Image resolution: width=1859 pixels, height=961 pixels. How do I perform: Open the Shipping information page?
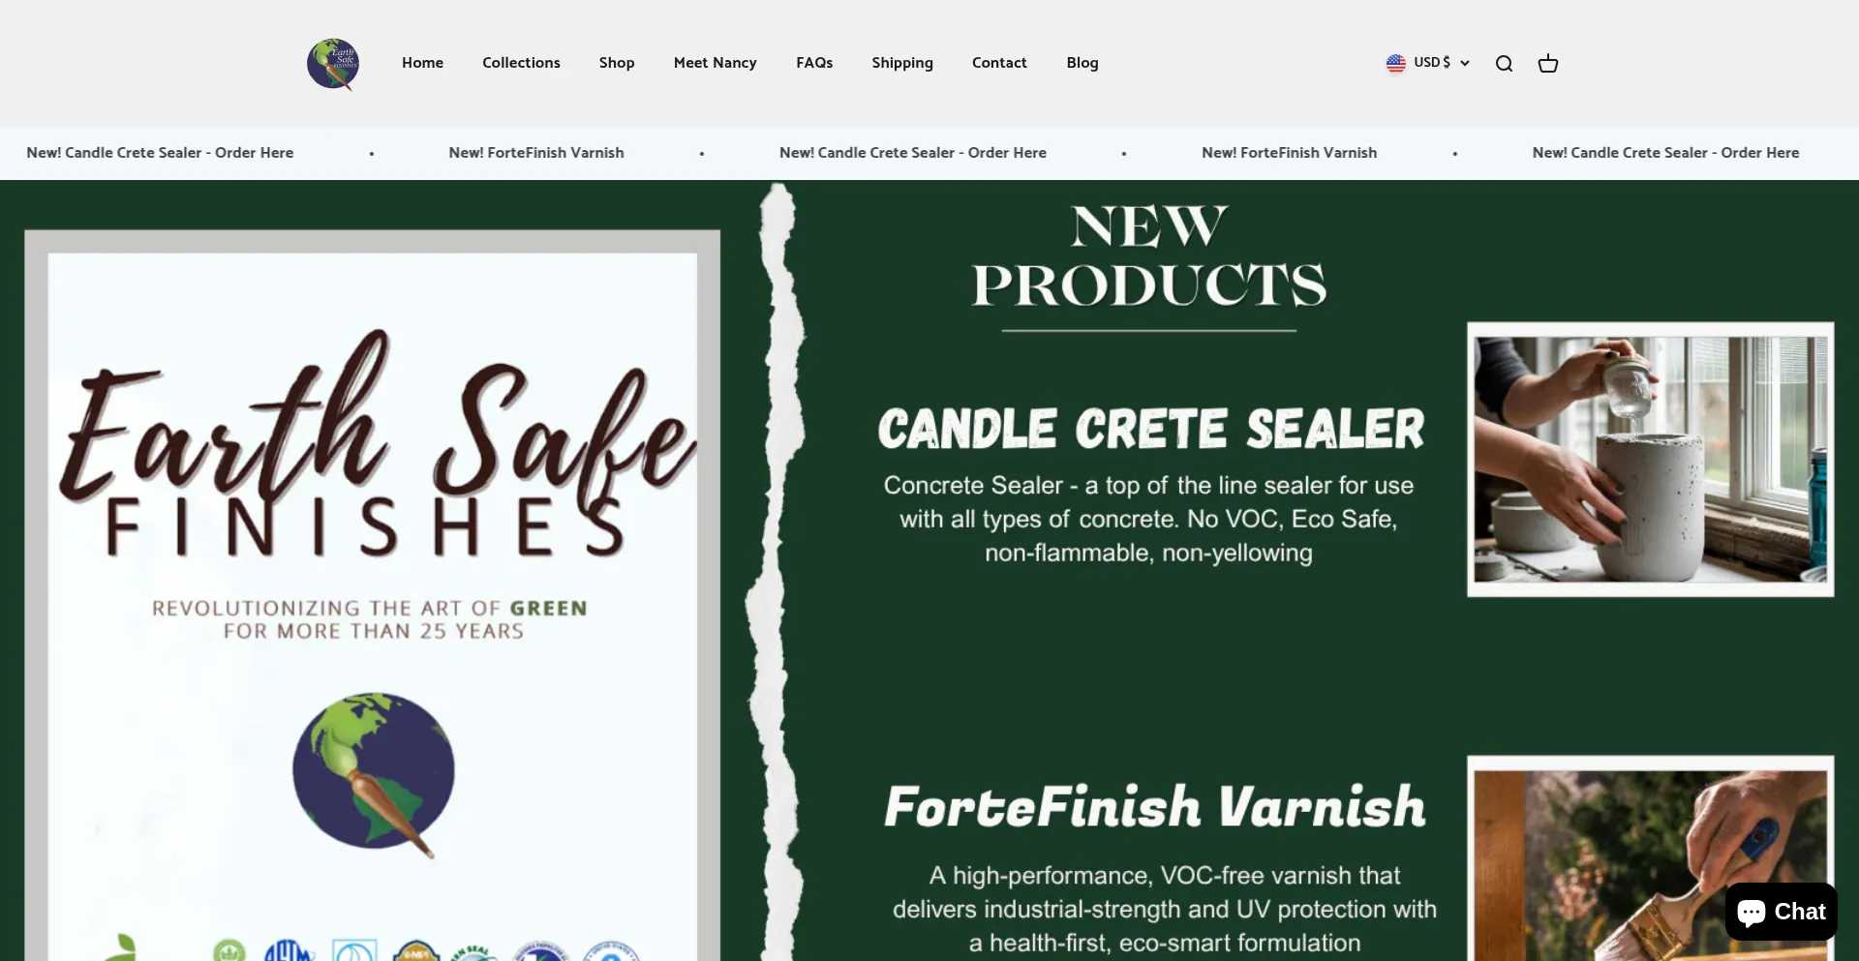(x=902, y=63)
